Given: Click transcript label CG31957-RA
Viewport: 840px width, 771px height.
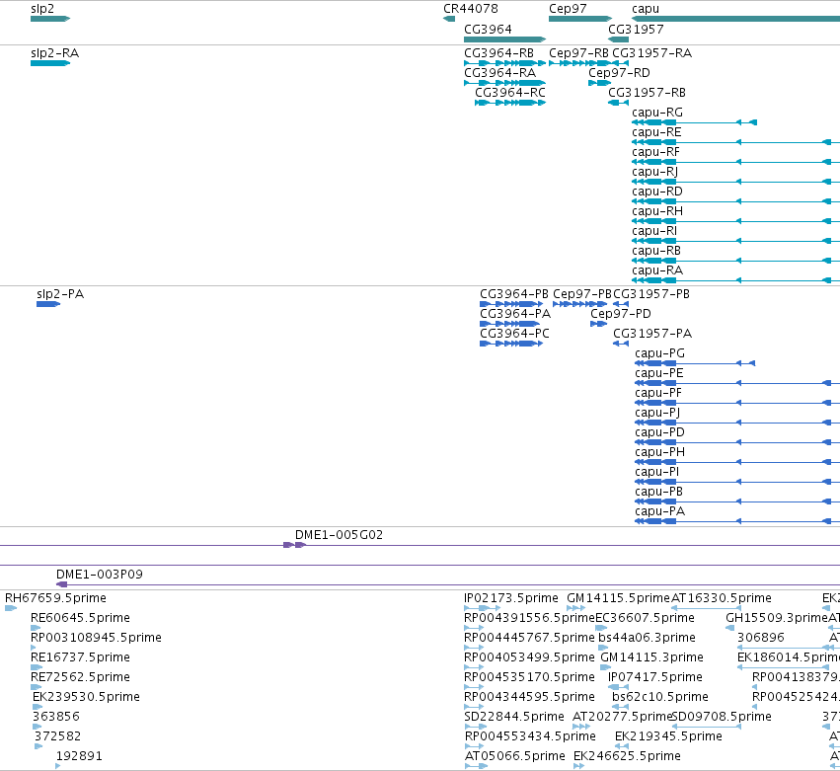Looking at the screenshot, I should pyautogui.click(x=652, y=53).
